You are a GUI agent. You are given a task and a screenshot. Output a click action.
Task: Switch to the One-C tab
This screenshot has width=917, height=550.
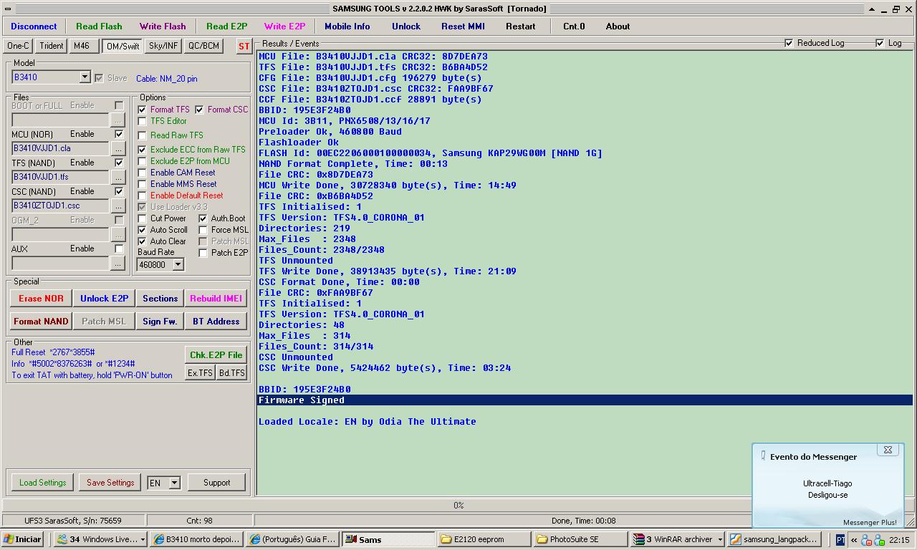[x=18, y=46]
